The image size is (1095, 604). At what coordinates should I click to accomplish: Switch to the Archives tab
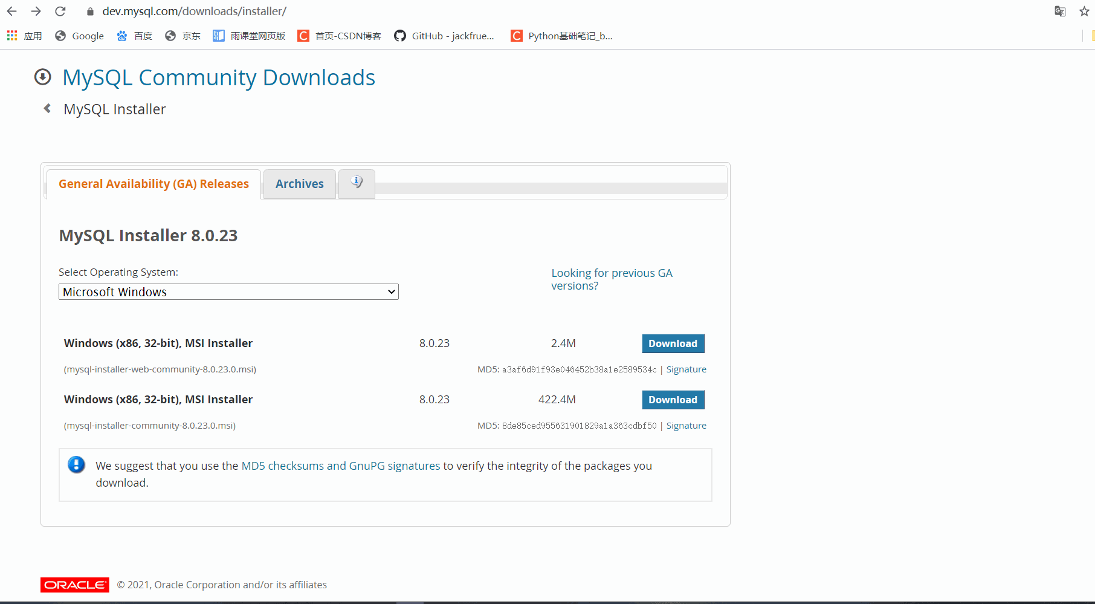(x=300, y=184)
